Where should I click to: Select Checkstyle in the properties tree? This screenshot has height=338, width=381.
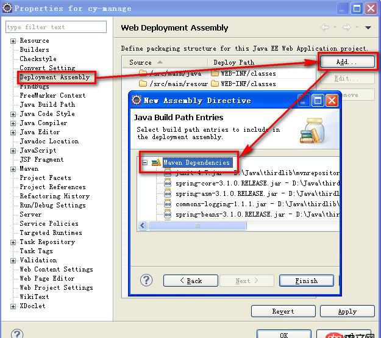[38, 59]
